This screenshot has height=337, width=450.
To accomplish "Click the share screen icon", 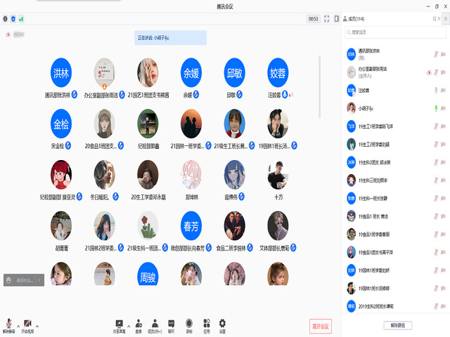I will tap(120, 324).
